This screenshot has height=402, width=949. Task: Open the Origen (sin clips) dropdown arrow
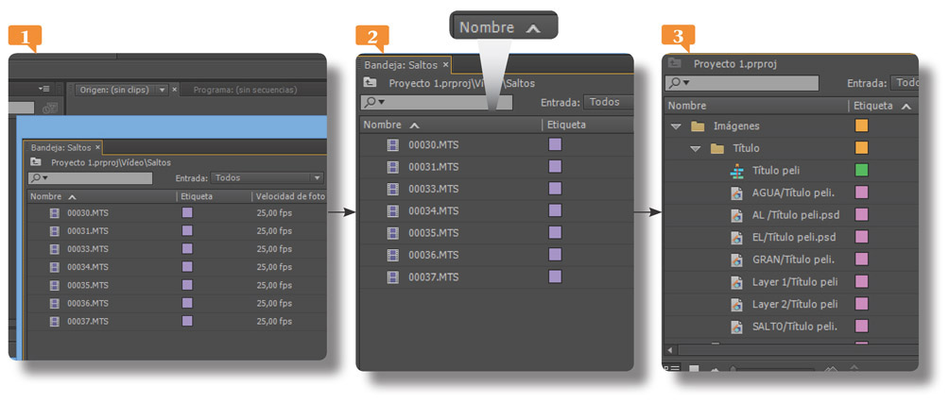tap(162, 90)
